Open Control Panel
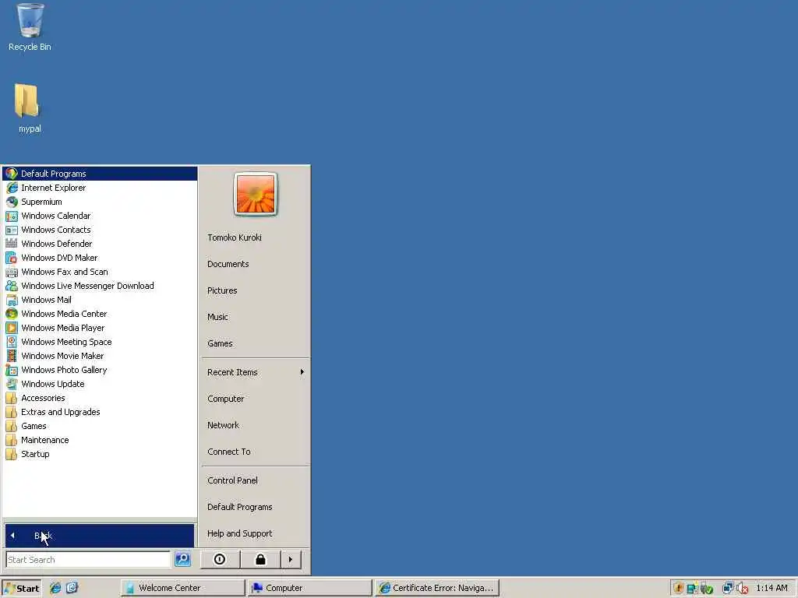 [x=255, y=480]
